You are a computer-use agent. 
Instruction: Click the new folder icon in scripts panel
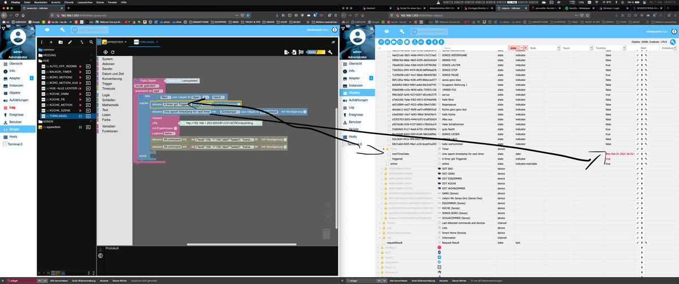pos(61,42)
